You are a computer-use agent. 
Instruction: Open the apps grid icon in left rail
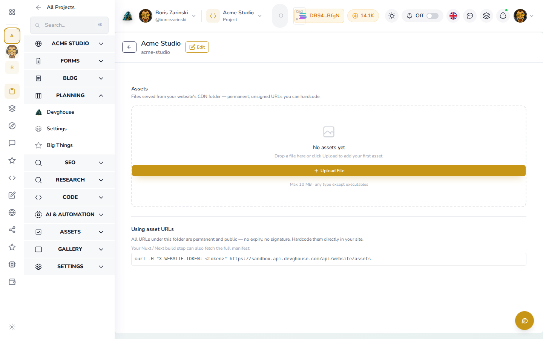[x=12, y=12]
